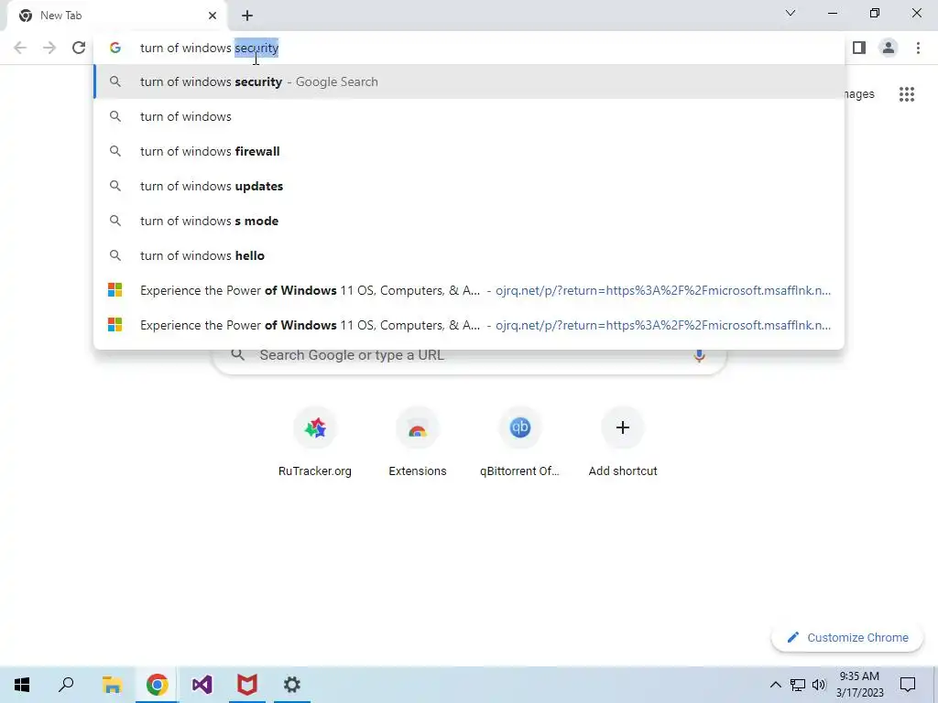Choose suggestion 'turn of windows updates'

click(x=469, y=186)
